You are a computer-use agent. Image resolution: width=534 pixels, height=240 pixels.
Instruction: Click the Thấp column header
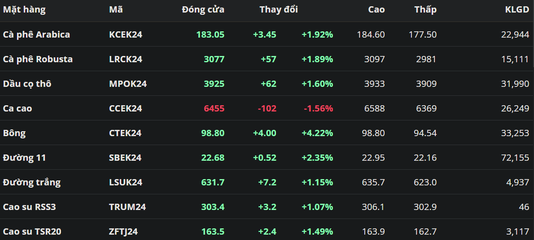(x=425, y=9)
